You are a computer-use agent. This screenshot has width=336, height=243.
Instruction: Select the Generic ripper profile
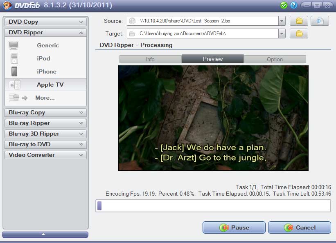pos(46,45)
